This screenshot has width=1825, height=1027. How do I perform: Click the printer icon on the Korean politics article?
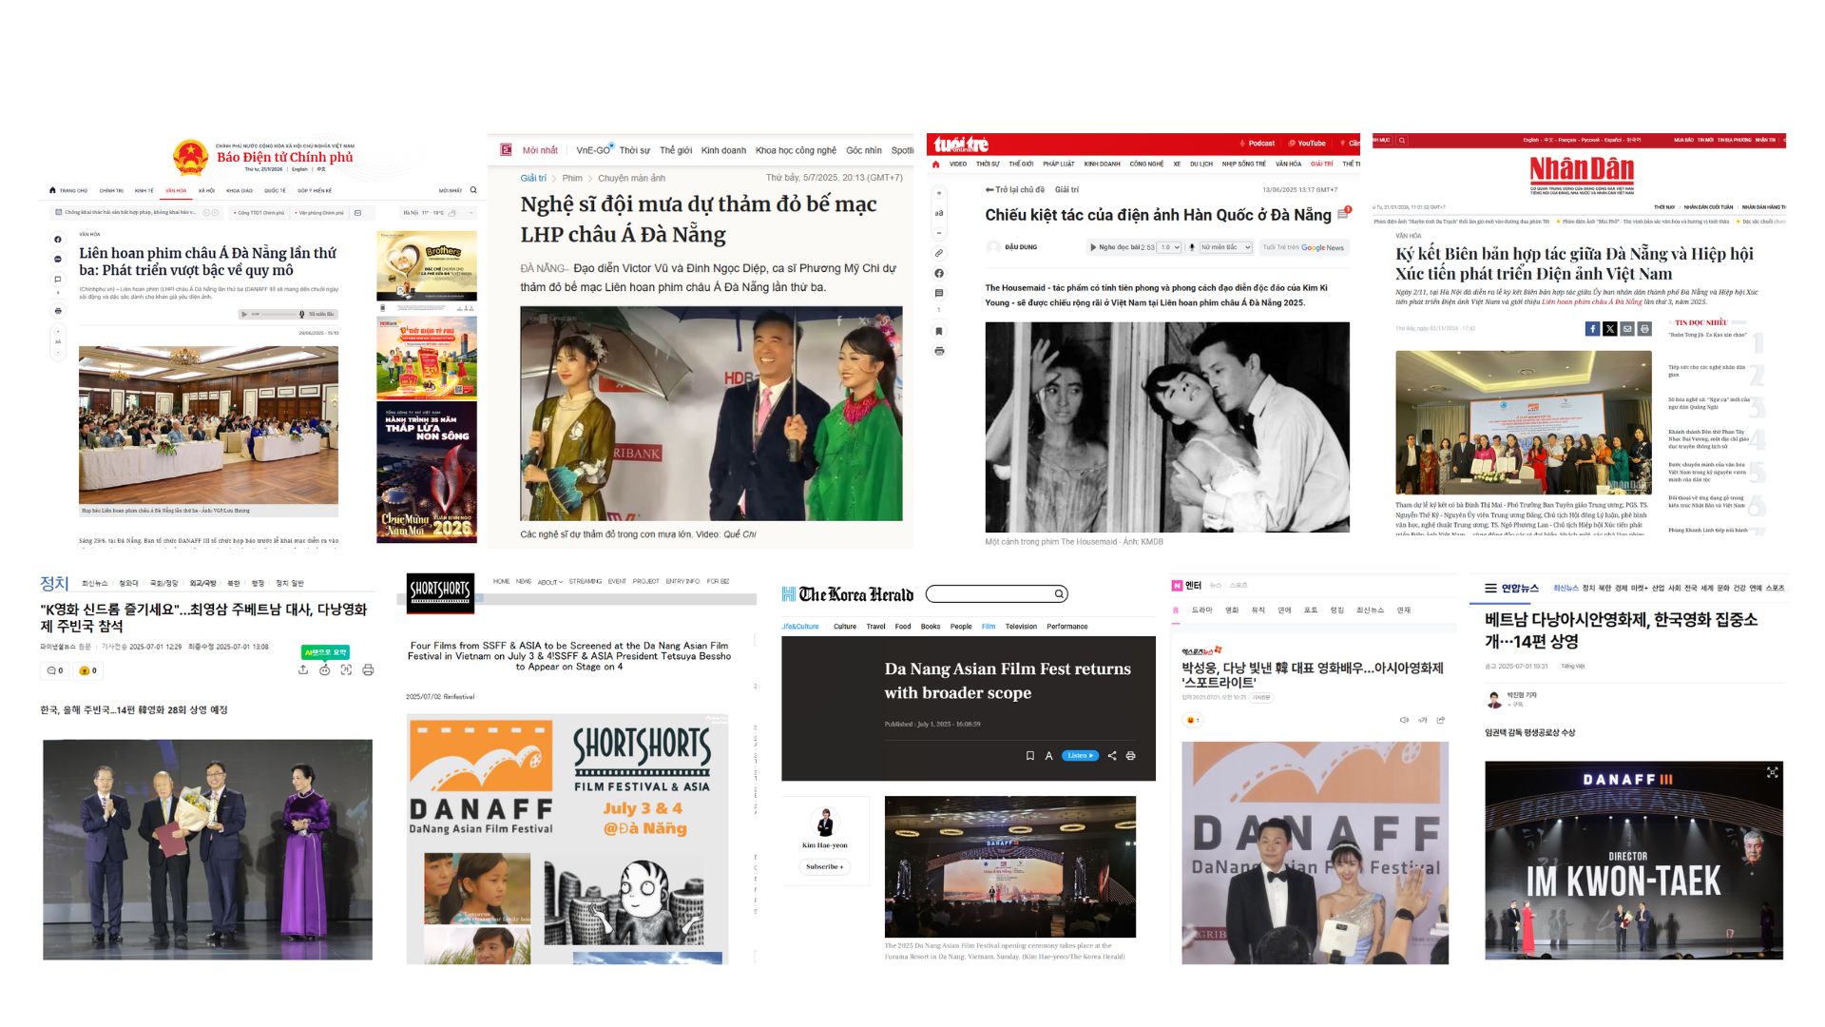(368, 670)
